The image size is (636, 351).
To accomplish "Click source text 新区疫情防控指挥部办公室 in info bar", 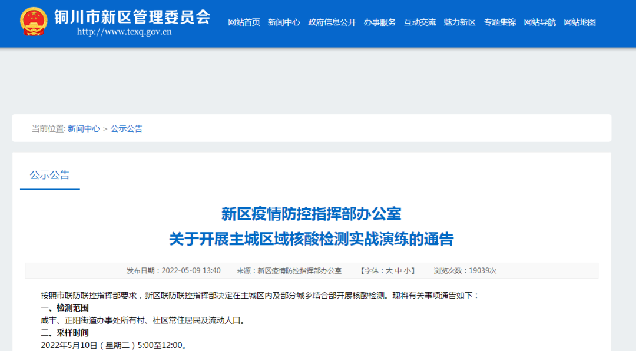I will pos(300,271).
